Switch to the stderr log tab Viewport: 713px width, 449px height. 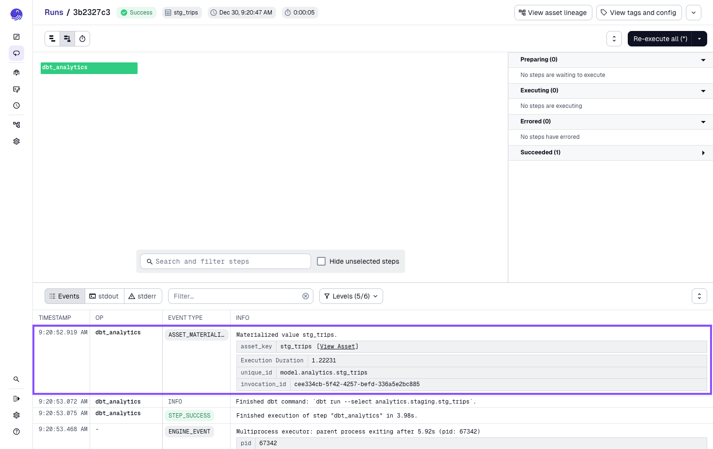pyautogui.click(x=143, y=296)
